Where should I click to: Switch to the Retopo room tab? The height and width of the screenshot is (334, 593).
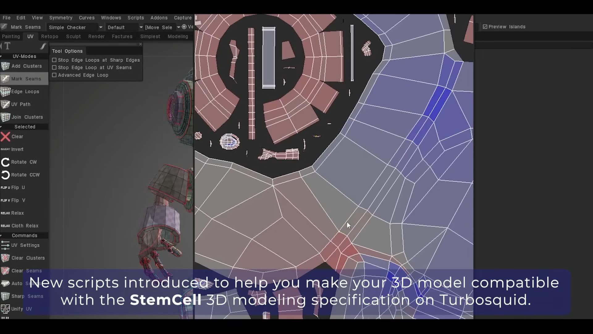(49, 36)
